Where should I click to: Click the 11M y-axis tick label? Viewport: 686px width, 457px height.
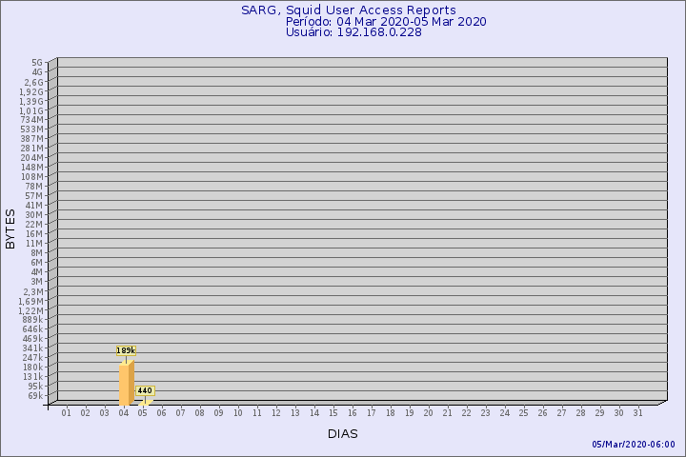click(x=34, y=244)
